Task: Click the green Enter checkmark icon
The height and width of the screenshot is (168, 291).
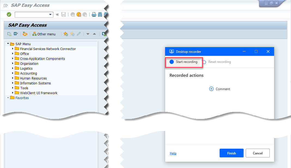Action: [9, 14]
